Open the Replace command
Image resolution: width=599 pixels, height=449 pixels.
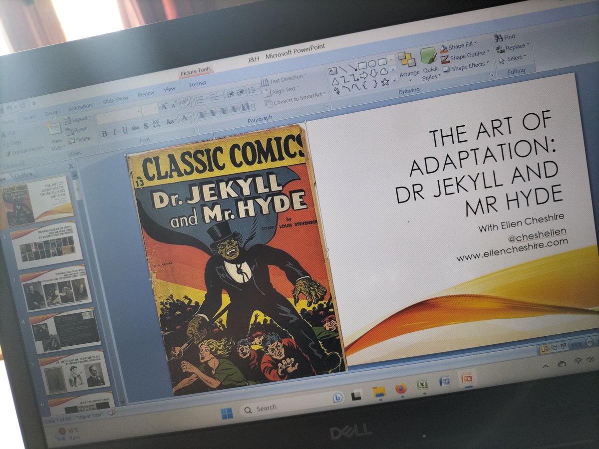[x=512, y=48]
